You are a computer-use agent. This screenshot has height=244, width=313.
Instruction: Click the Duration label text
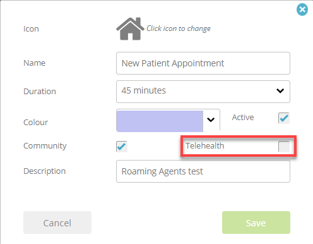(x=40, y=92)
